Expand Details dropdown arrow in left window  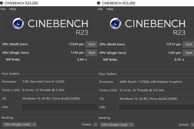coord(95,124)
